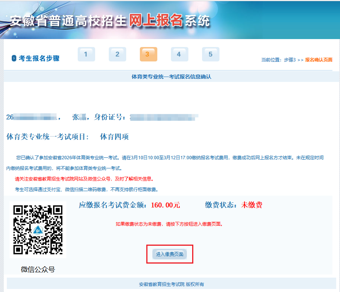This screenshot has width=340, height=292.
Task: Click step 1 in the registration steps bar
Action: click(x=86, y=54)
